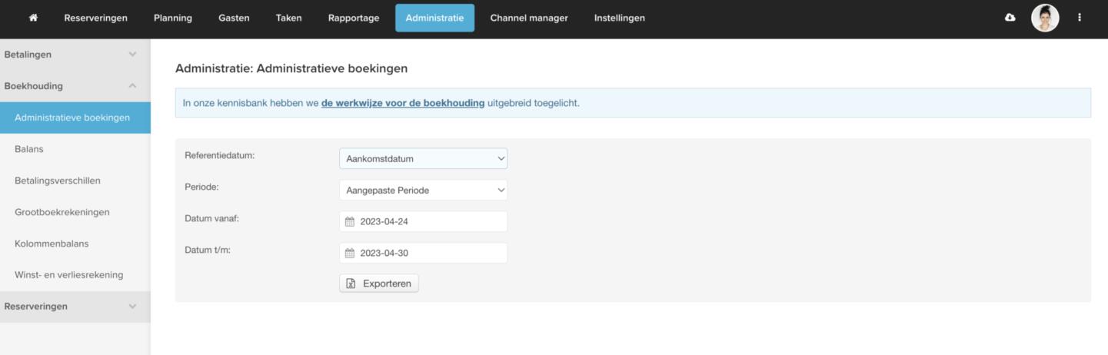The width and height of the screenshot is (1108, 355).
Task: Open the user profile avatar
Action: coord(1044,18)
